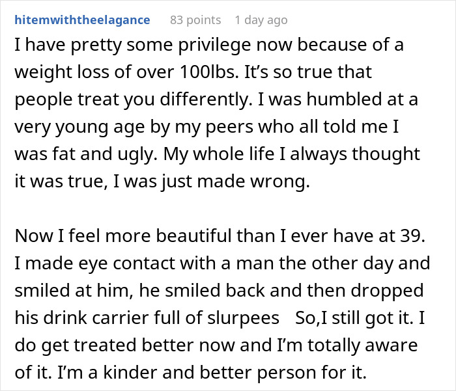
Task: Open hitemwiththeelagance user profile link
Action: (82, 20)
